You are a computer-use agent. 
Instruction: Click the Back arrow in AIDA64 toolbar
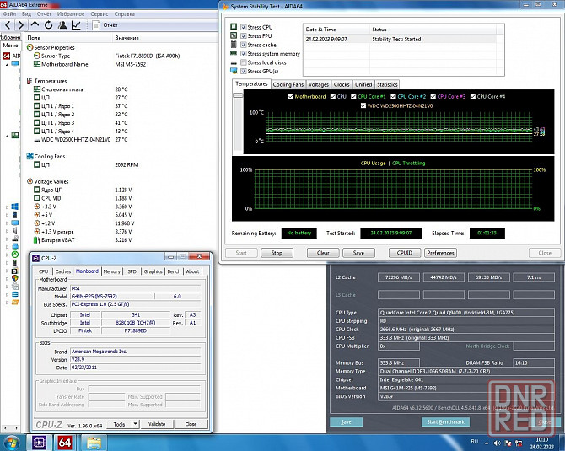tap(8, 25)
